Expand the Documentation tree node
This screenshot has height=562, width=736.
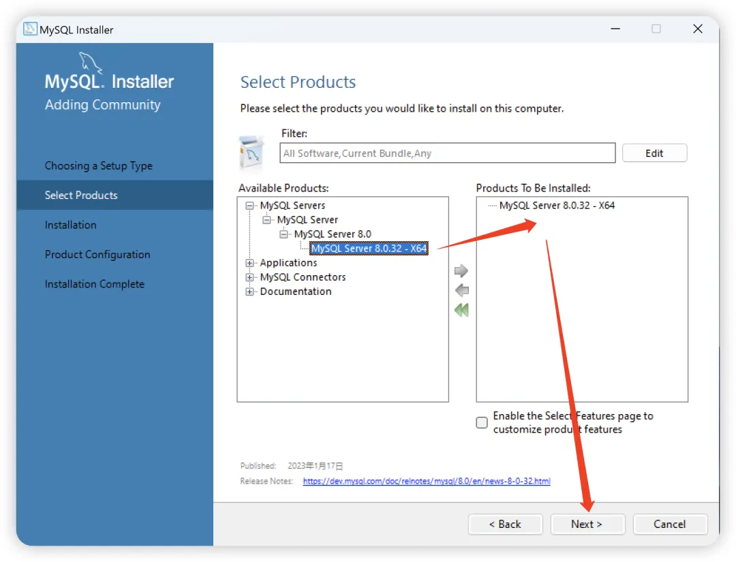(249, 292)
